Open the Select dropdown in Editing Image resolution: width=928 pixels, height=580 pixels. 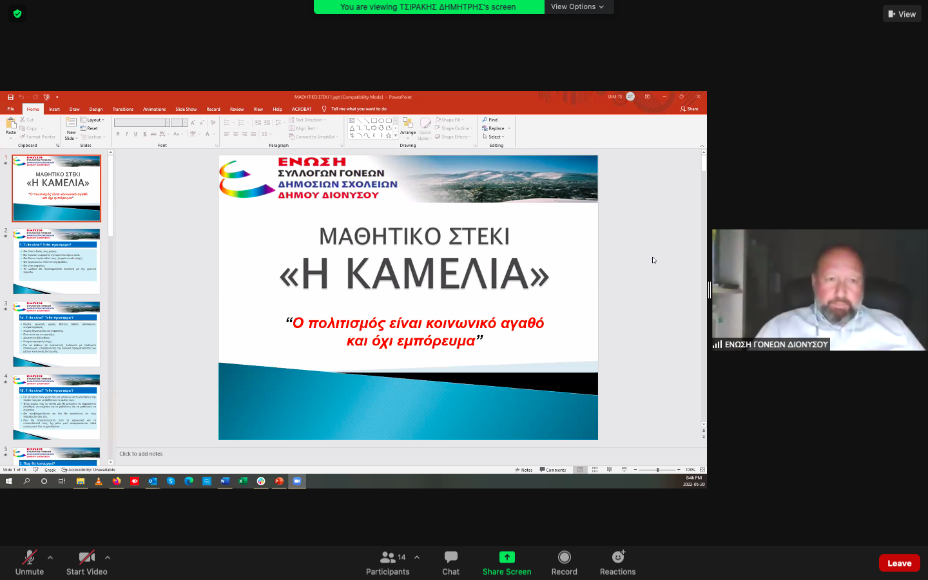tap(494, 137)
